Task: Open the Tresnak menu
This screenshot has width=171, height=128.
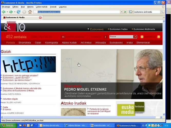Action: tap(53, 7)
